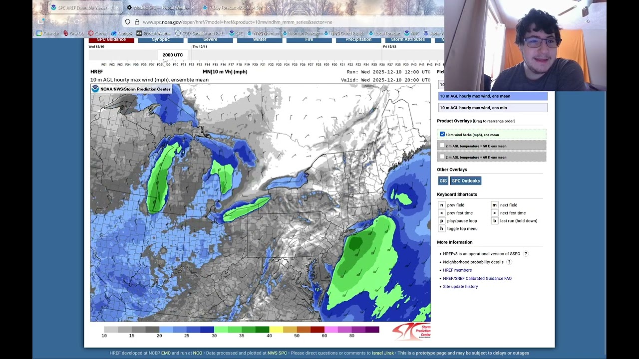Click the wind forecast map image
This screenshot has width=639, height=359.
[260, 203]
